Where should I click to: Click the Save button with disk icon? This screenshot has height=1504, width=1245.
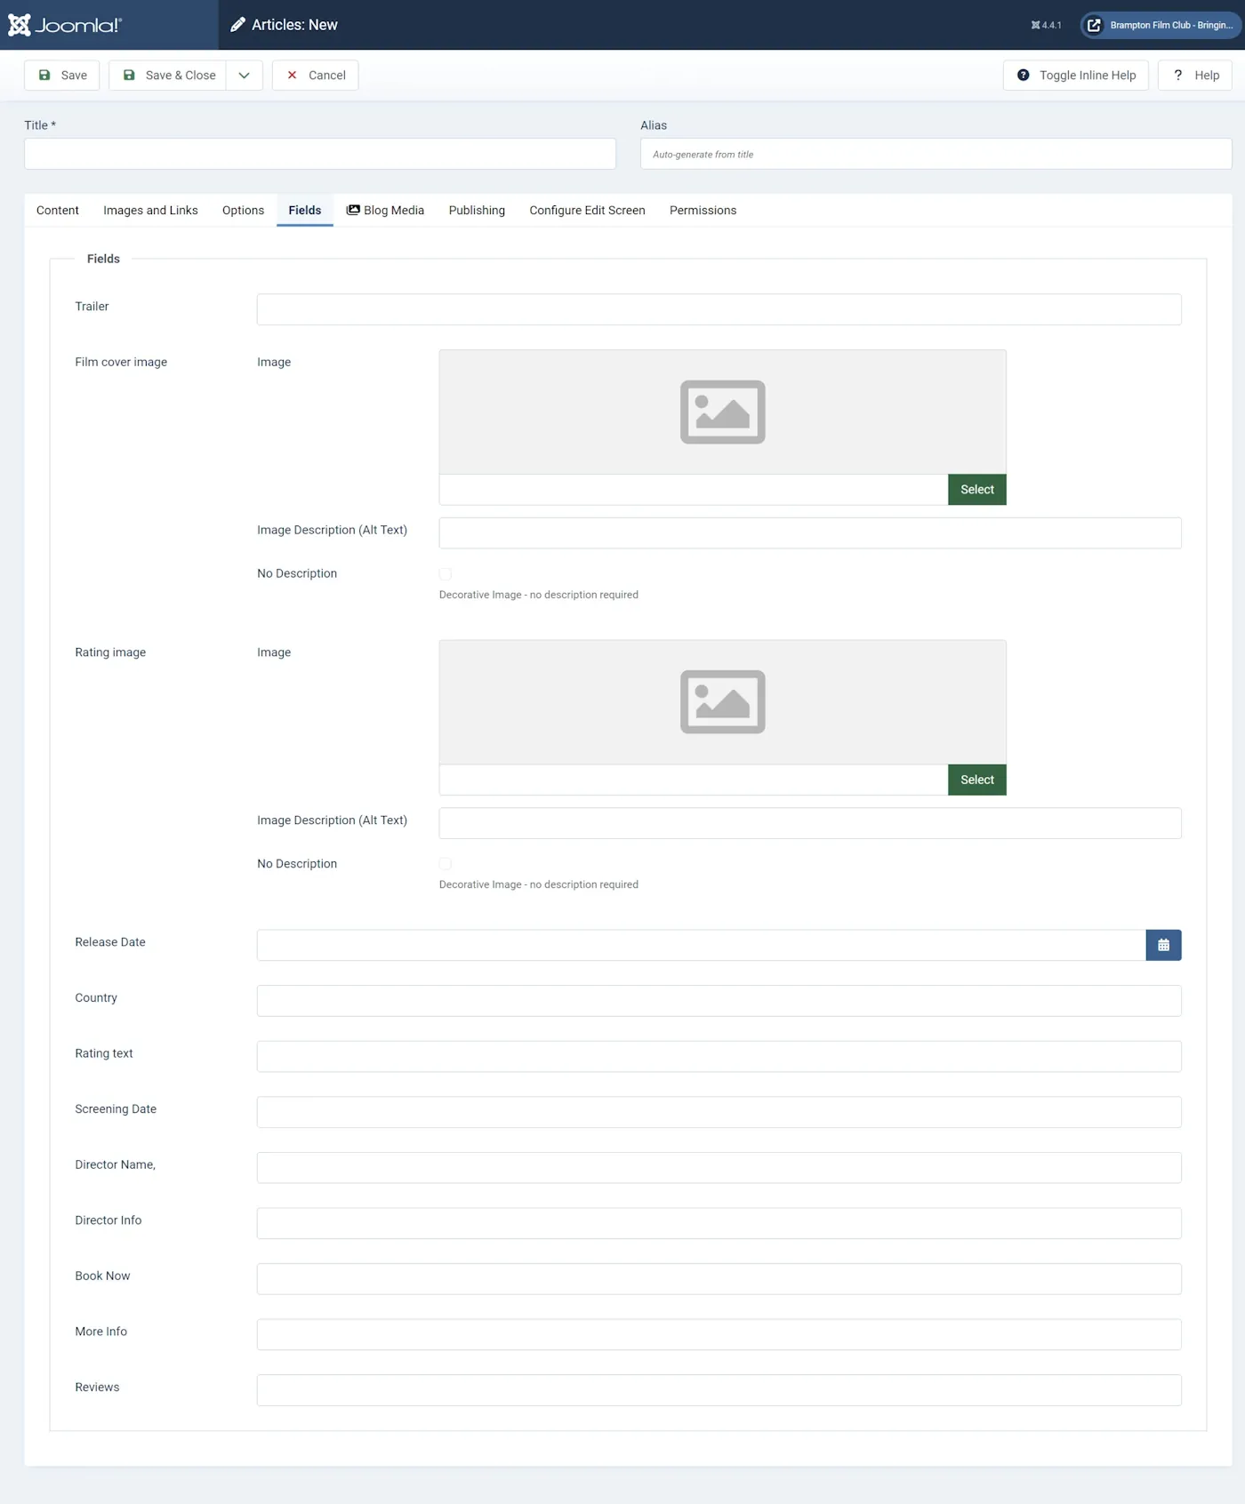(x=62, y=76)
